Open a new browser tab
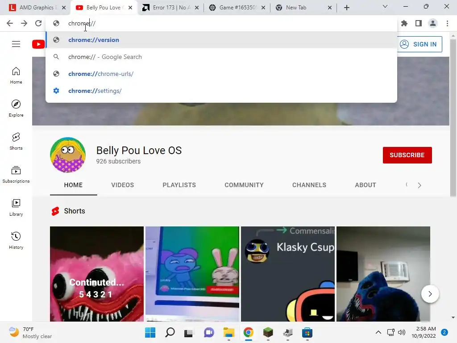Viewport: 457px width, 343px height. click(x=346, y=8)
